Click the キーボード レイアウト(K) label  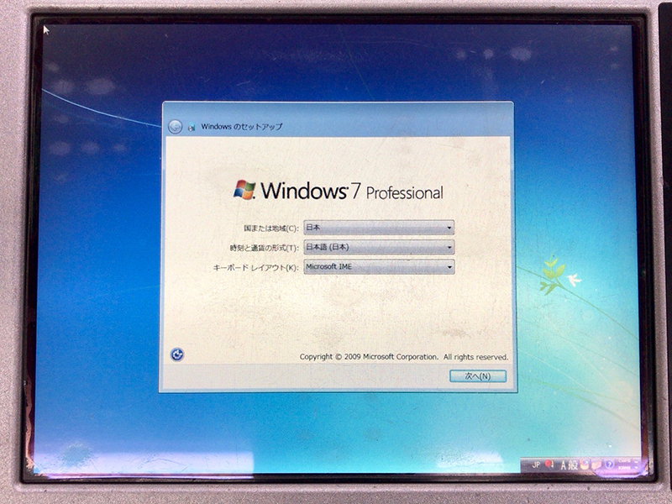(256, 268)
